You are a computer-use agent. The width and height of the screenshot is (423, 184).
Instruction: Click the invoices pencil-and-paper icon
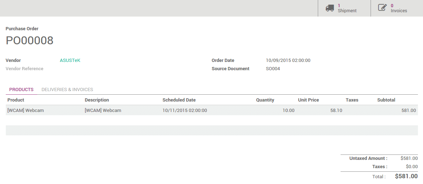point(382,8)
